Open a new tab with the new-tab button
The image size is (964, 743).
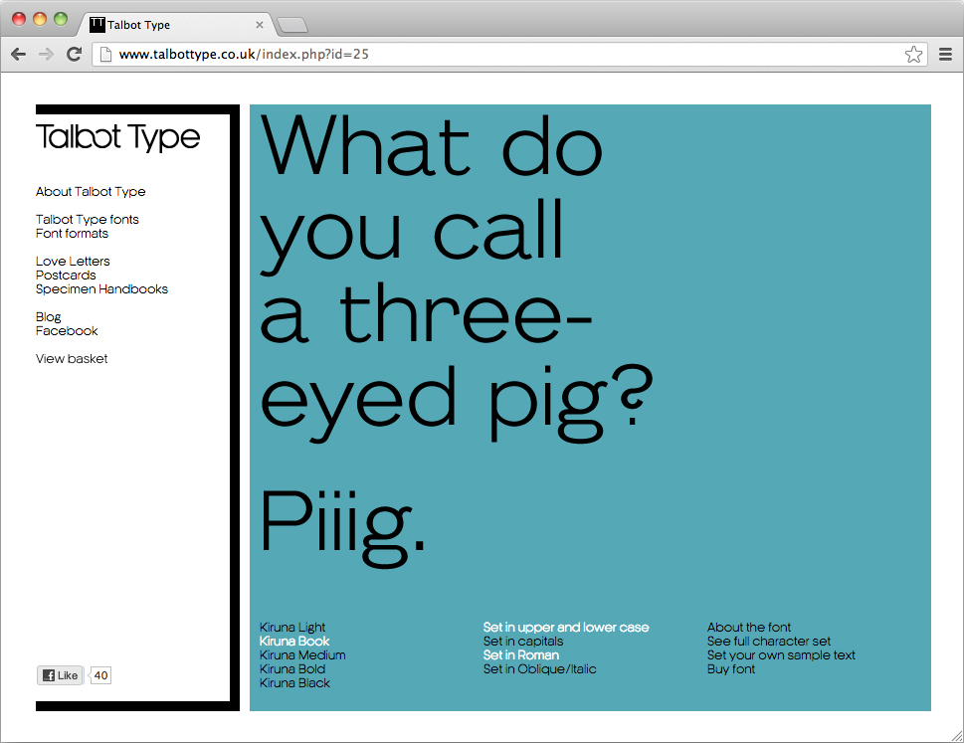[292, 25]
